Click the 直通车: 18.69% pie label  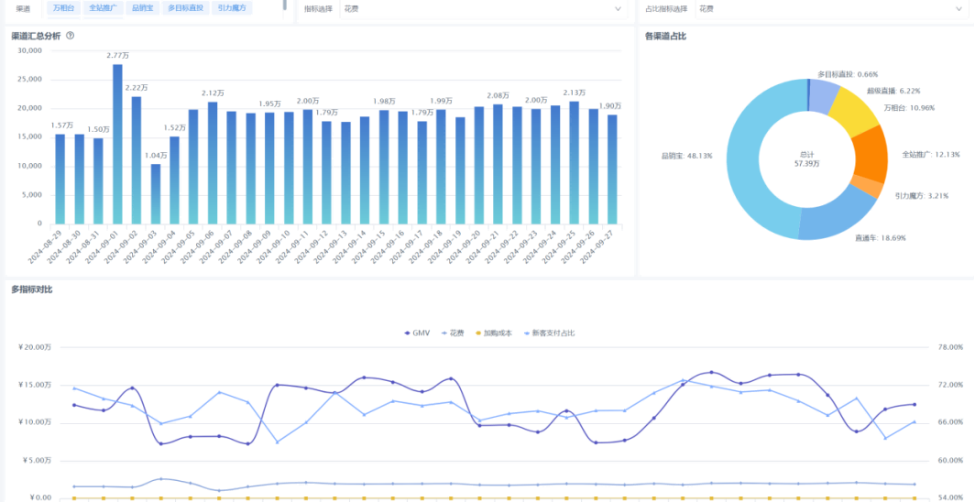(x=881, y=238)
